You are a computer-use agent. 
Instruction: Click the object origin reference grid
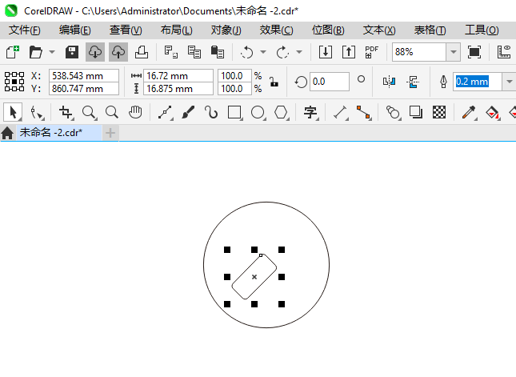click(14, 82)
